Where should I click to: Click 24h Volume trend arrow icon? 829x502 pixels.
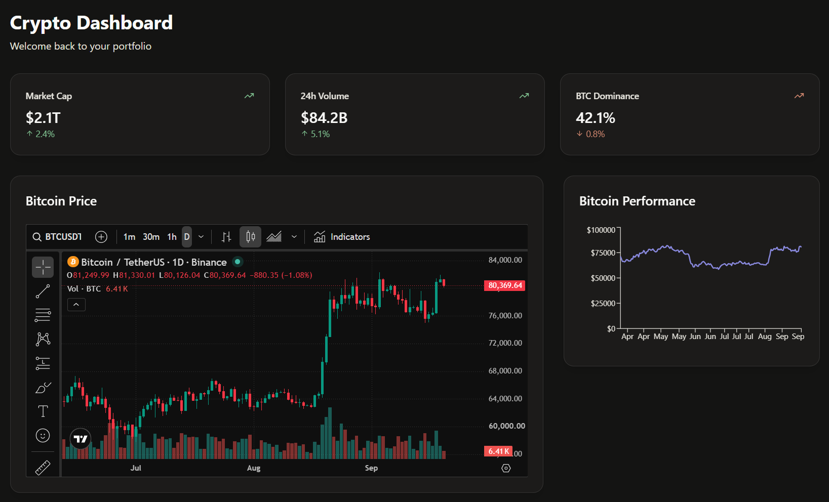(x=524, y=96)
